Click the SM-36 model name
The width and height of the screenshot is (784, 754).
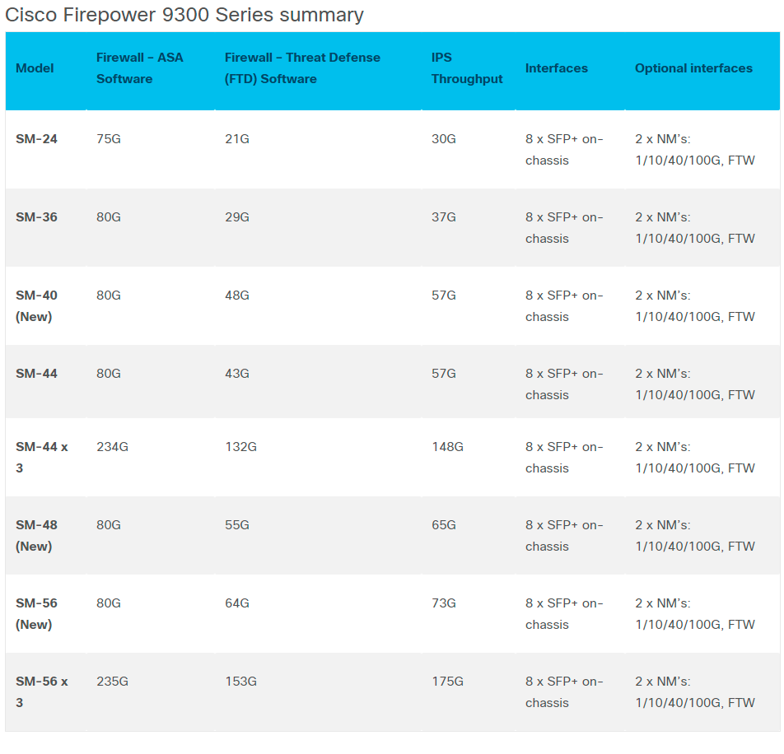coord(37,217)
